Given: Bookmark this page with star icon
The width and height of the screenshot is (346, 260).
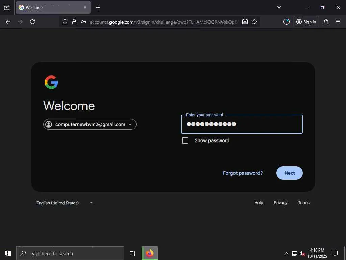Looking at the screenshot, I should (254, 22).
